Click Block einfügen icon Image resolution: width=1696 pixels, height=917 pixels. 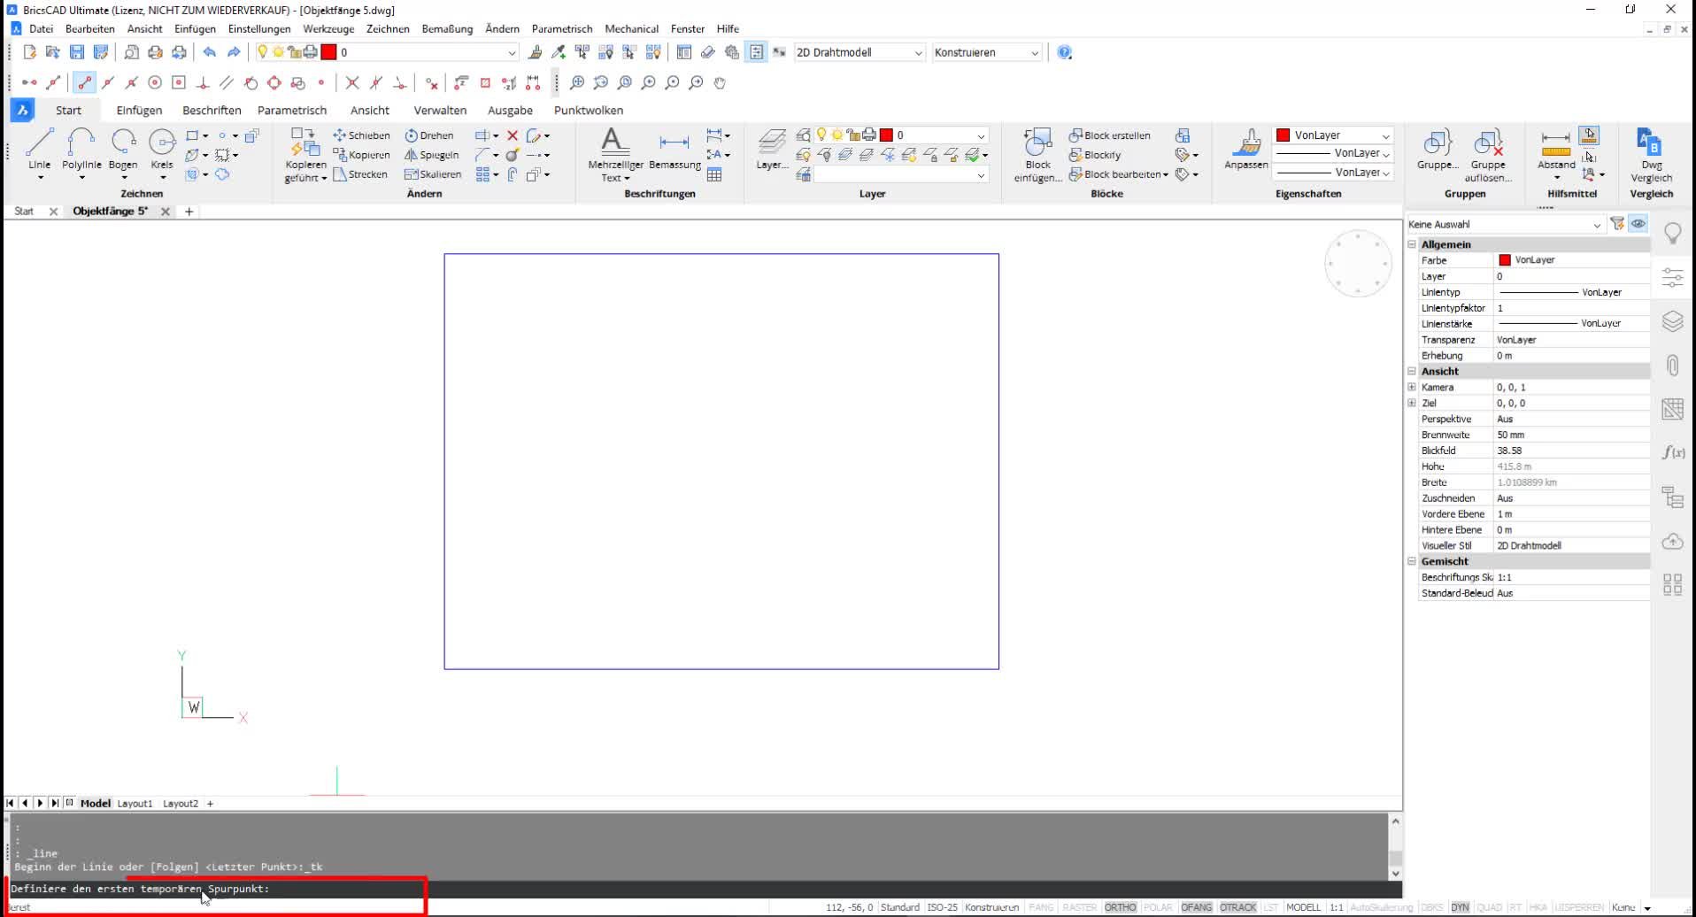tap(1037, 154)
